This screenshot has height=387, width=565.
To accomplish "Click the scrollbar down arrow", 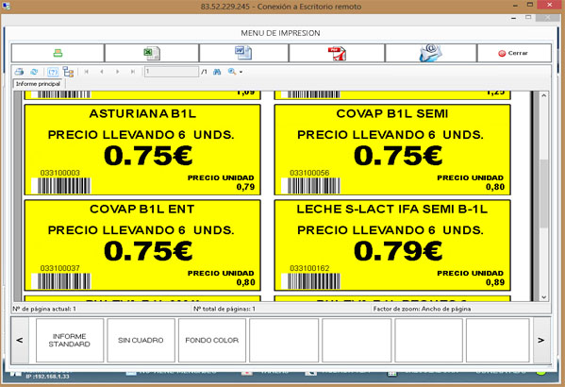I will (543, 297).
